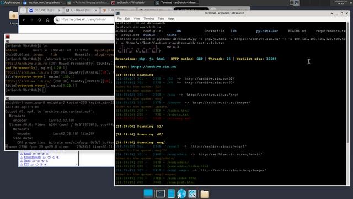Open the application finder magnifier in the dock

point(192,193)
